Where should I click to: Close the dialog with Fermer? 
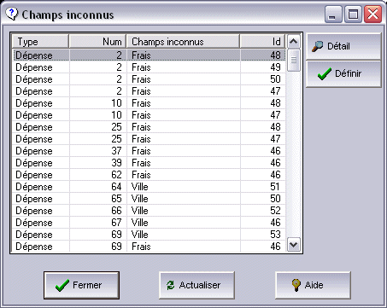(81, 285)
